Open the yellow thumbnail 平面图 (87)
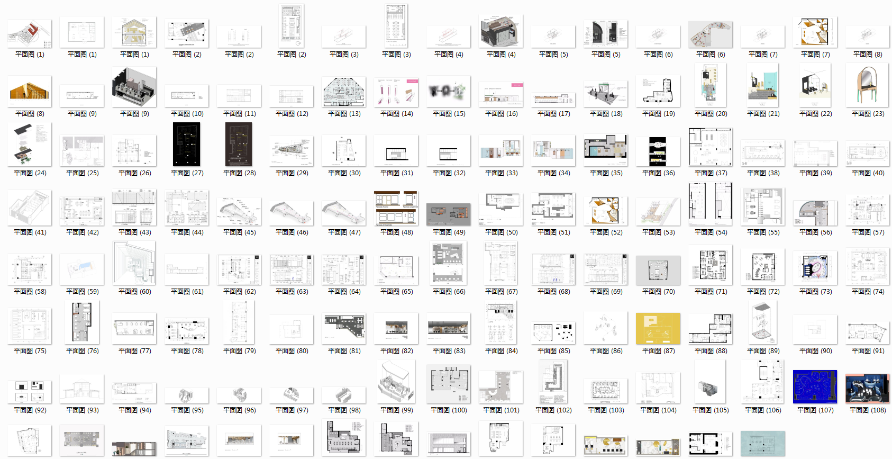The height and width of the screenshot is (459, 892). 658,328
